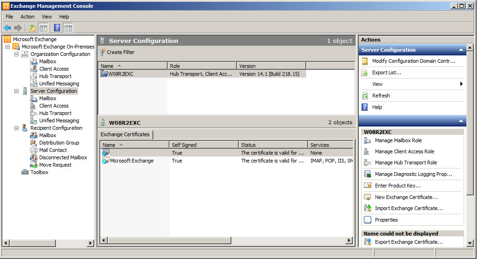477x259 pixels.
Task: Click Export Exchange Certificate action
Action: coord(409,242)
